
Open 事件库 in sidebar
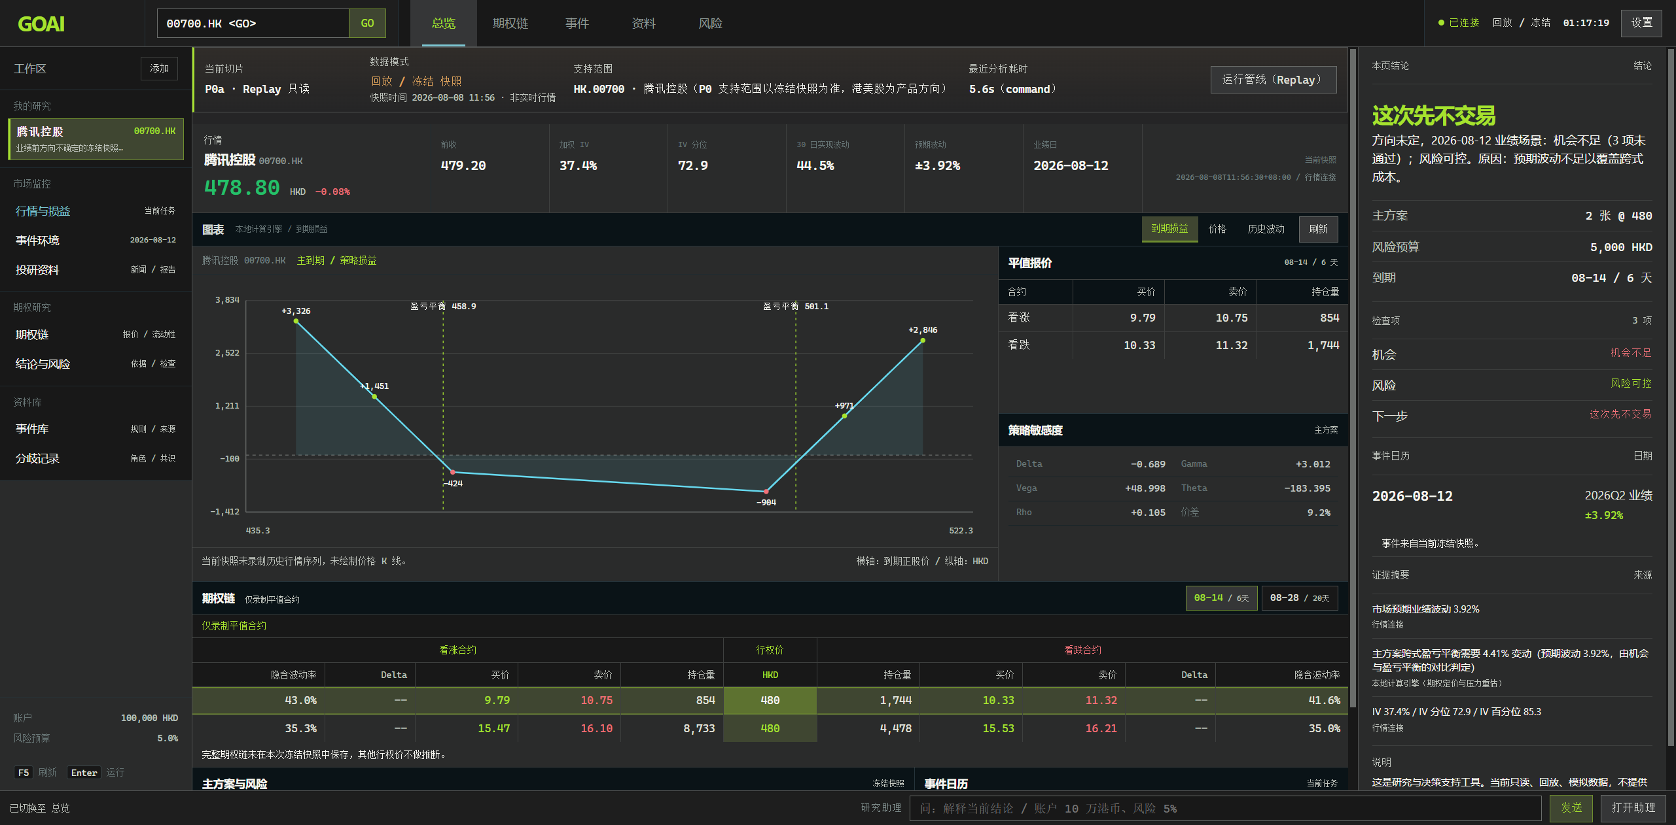click(x=96, y=429)
